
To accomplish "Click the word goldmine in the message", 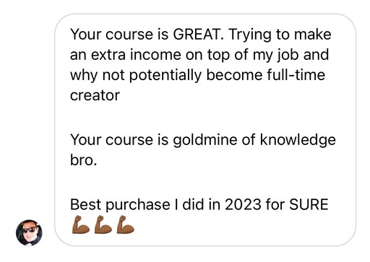I will click(x=205, y=141).
